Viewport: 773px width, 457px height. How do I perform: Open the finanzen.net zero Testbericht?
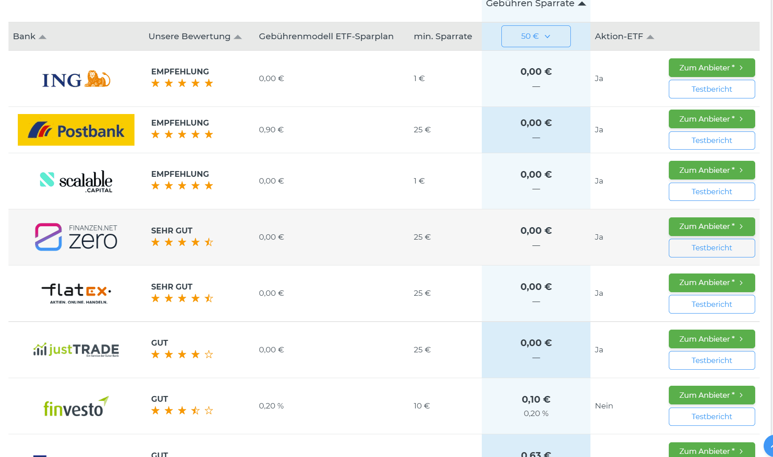(712, 248)
